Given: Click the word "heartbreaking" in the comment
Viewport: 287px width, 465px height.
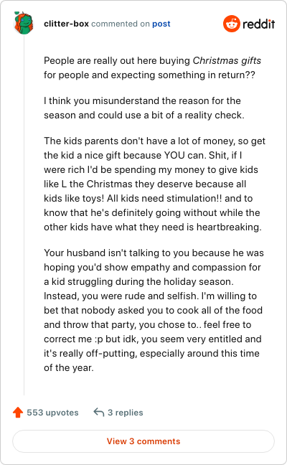Looking at the screenshot, I should tap(229, 227).
